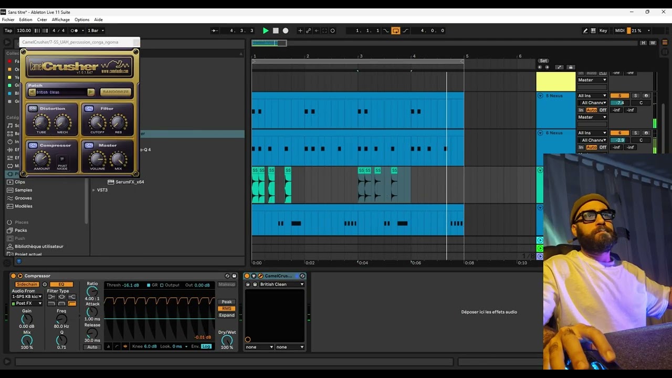Open Bibliothèque utilisateur in browser
This screenshot has width=672, height=378.
[x=39, y=246]
